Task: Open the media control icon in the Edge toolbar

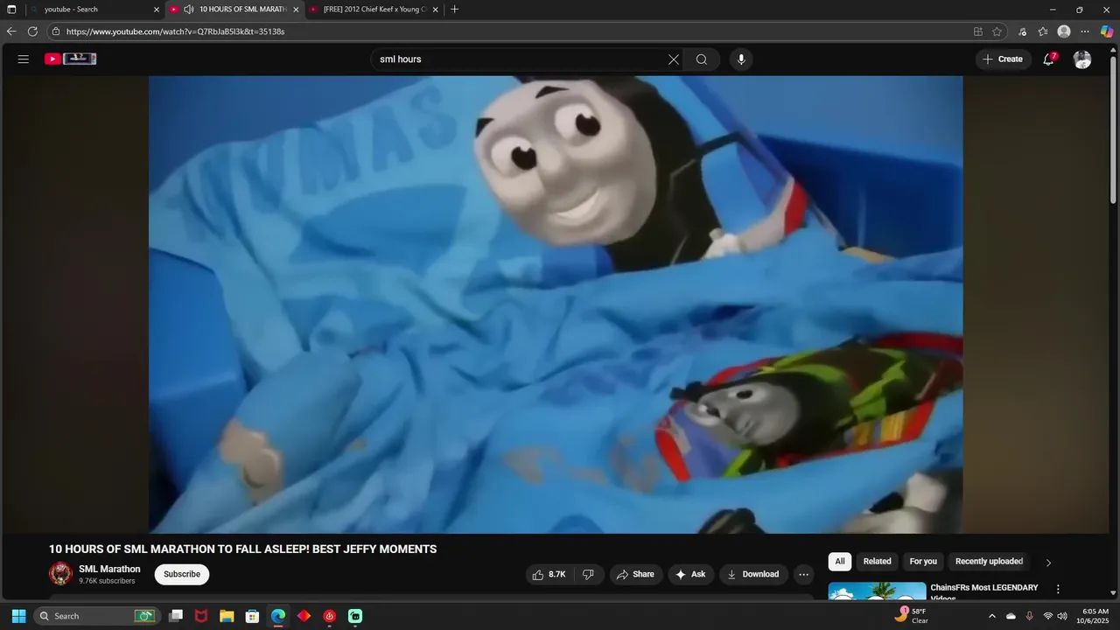Action: 1022,31
